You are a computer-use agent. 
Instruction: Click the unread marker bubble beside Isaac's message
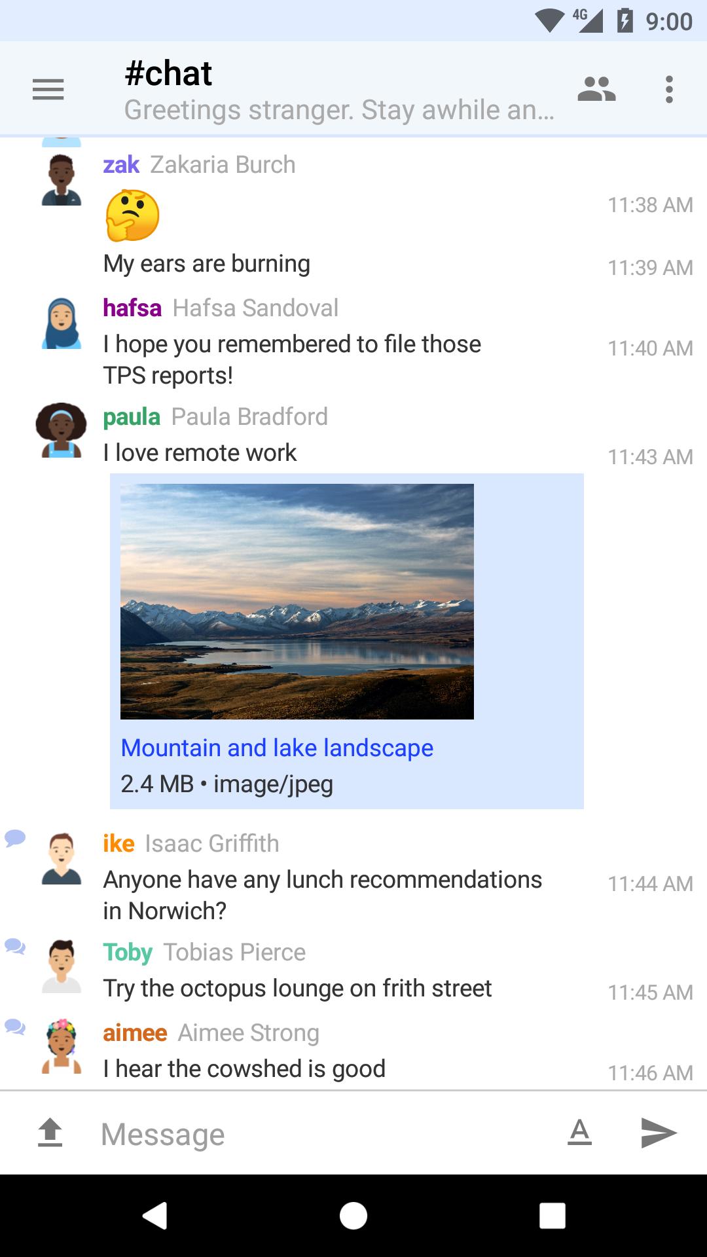[14, 839]
